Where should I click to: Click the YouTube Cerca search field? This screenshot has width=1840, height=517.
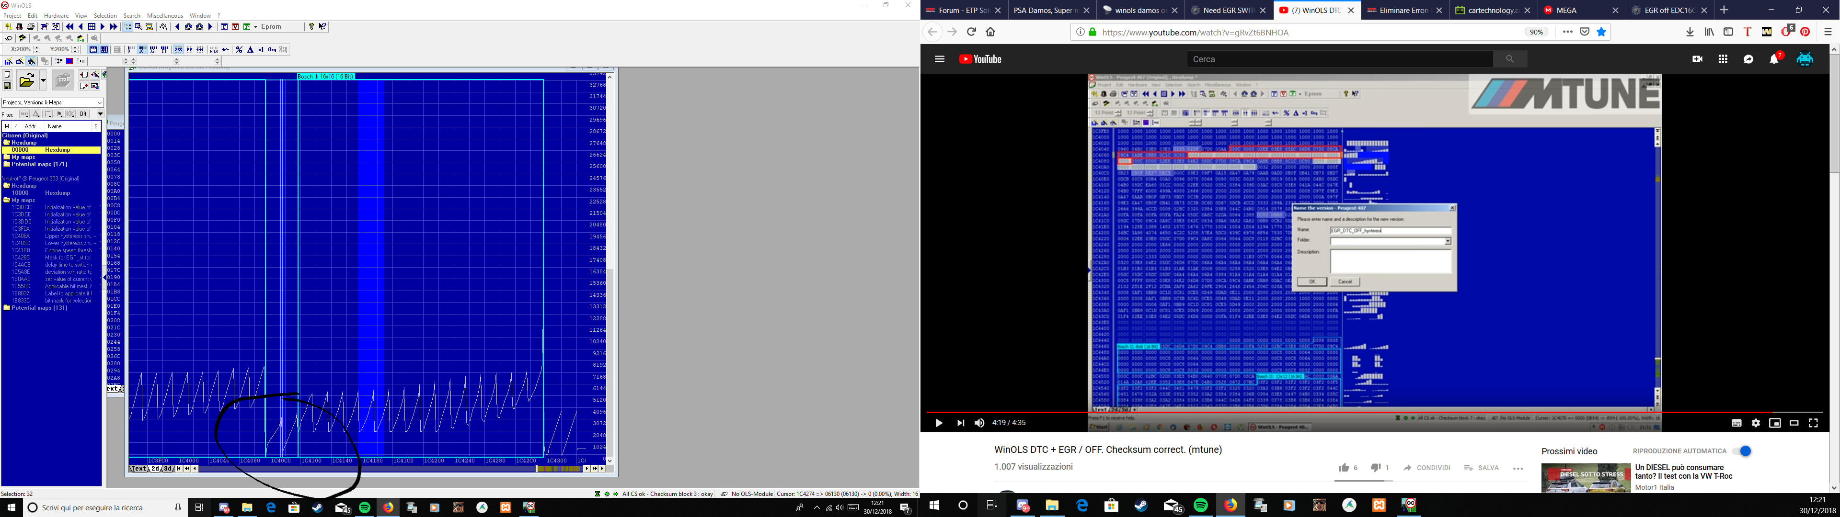point(1340,59)
